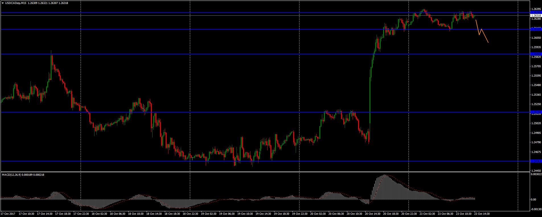The height and width of the screenshot is (217, 542).
Task: Click the 1.24675 price scale label
Action: 536,152
